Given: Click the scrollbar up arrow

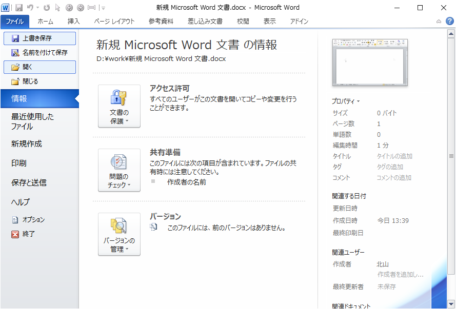Looking at the screenshot, I should (451, 34).
